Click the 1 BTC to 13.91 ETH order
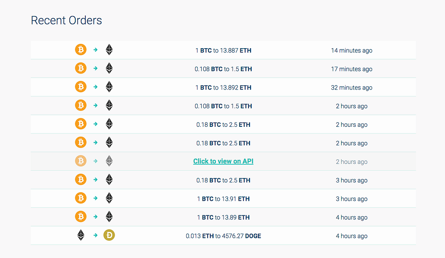 223,198
